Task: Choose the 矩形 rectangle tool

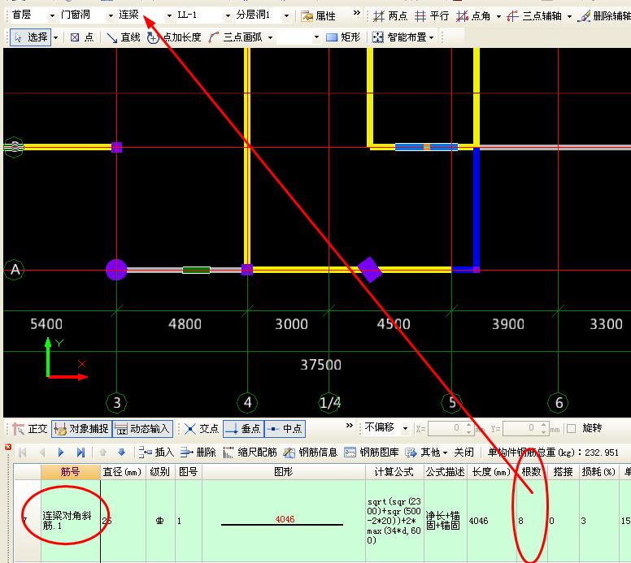Action: [x=343, y=37]
